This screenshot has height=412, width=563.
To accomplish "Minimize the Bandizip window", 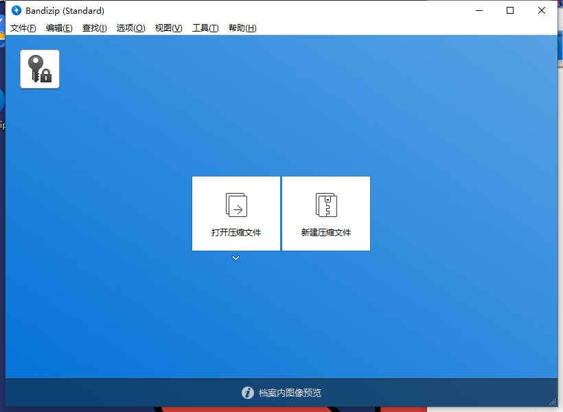I will (479, 10).
